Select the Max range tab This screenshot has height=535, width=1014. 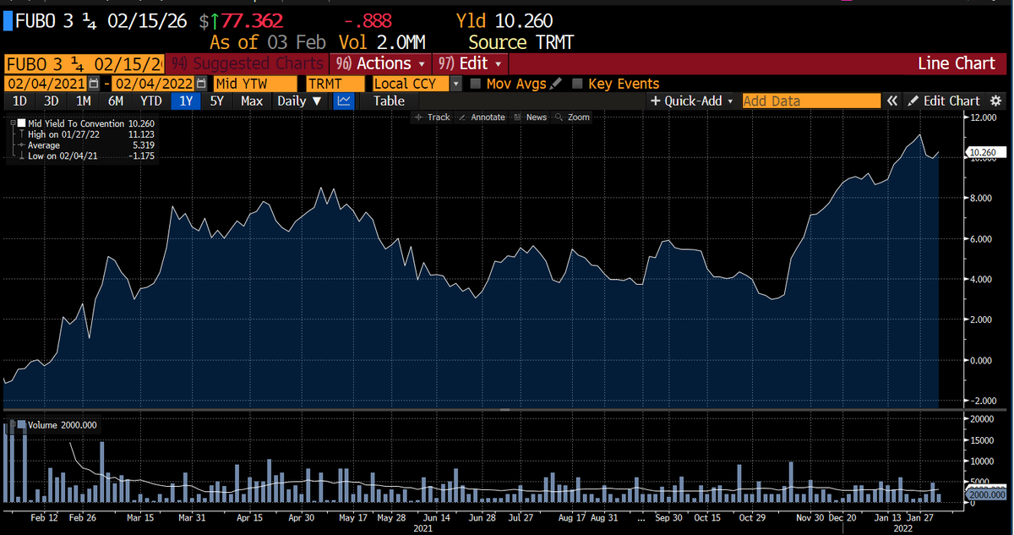click(x=251, y=101)
